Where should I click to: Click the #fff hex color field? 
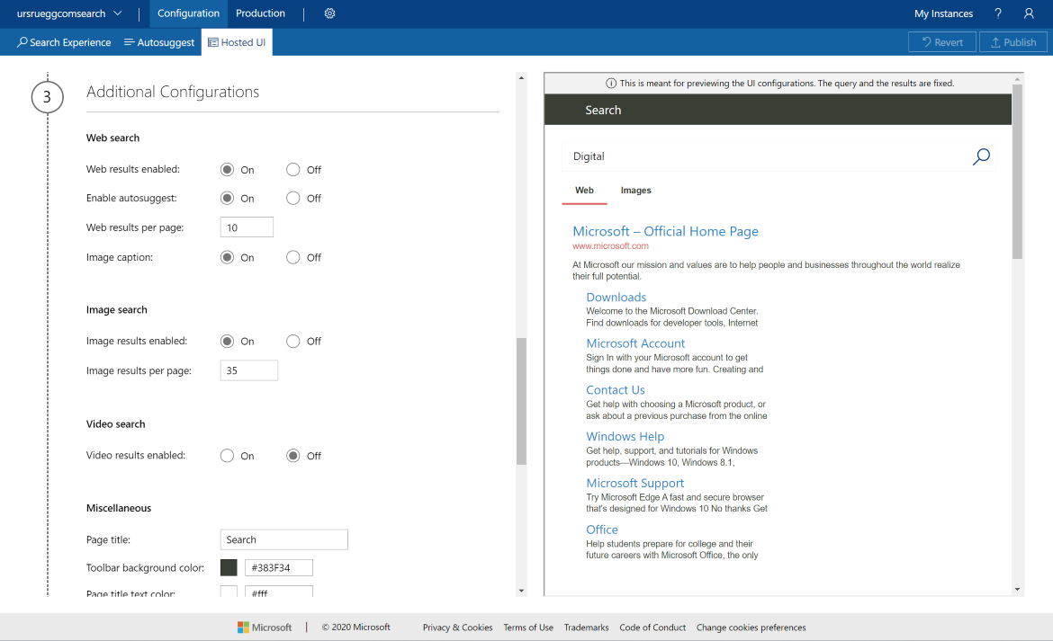click(x=279, y=592)
